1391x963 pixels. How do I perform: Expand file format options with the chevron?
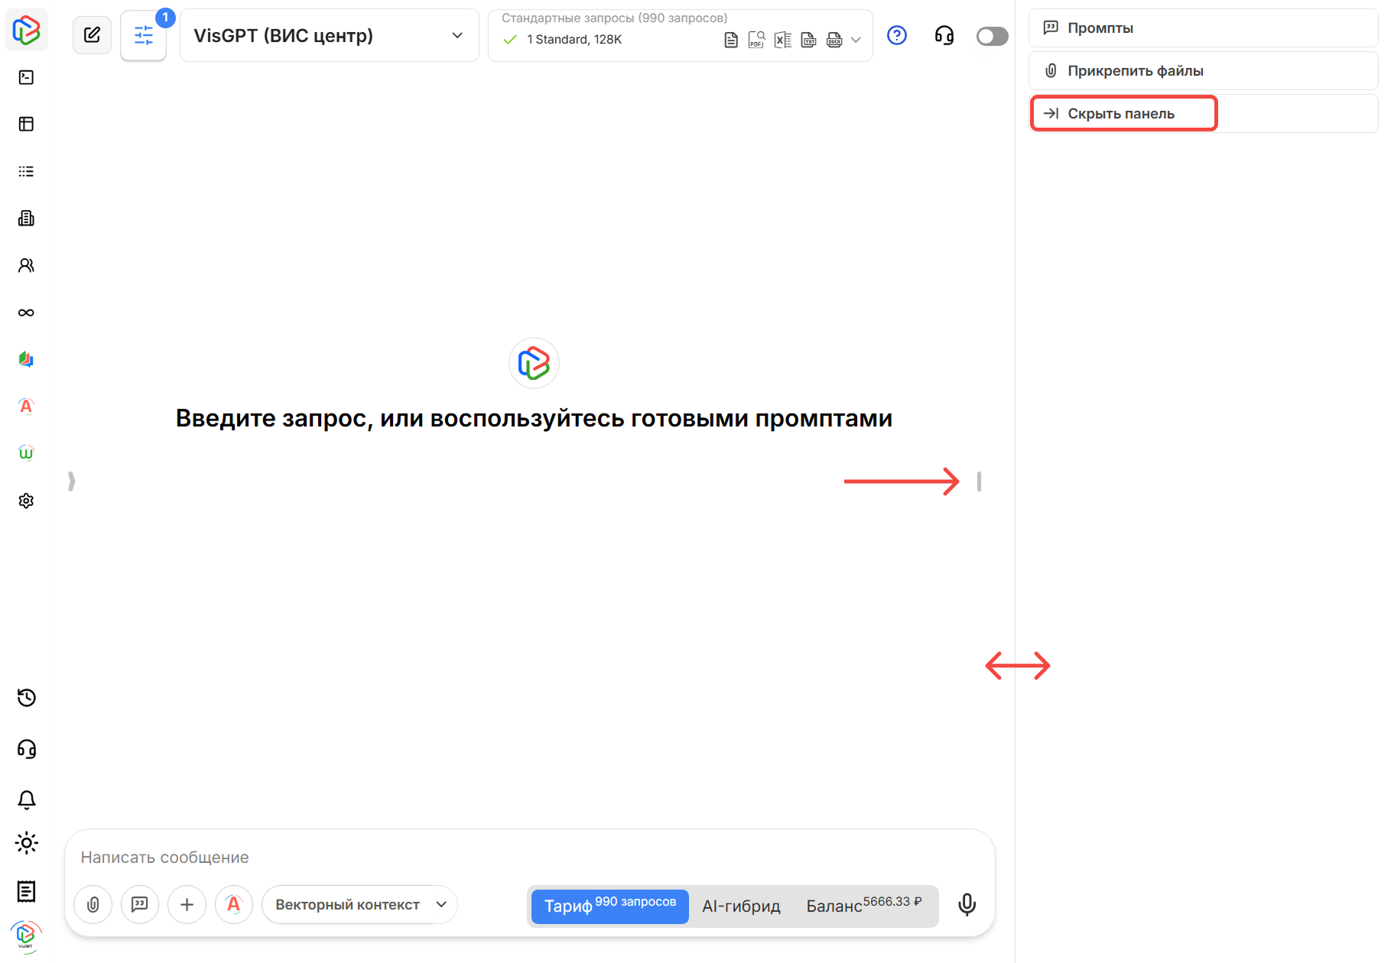coord(856,39)
